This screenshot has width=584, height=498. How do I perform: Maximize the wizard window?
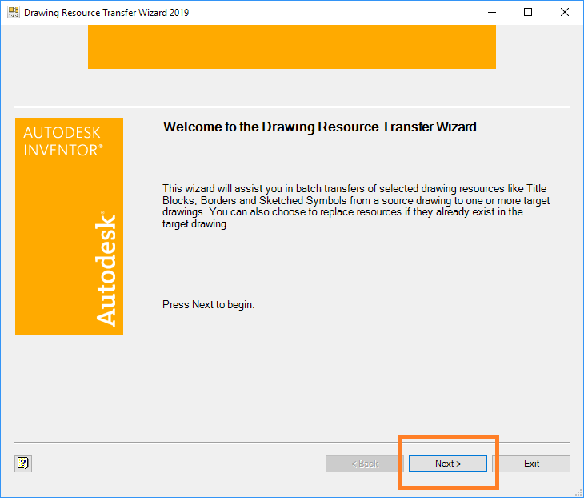tap(528, 12)
